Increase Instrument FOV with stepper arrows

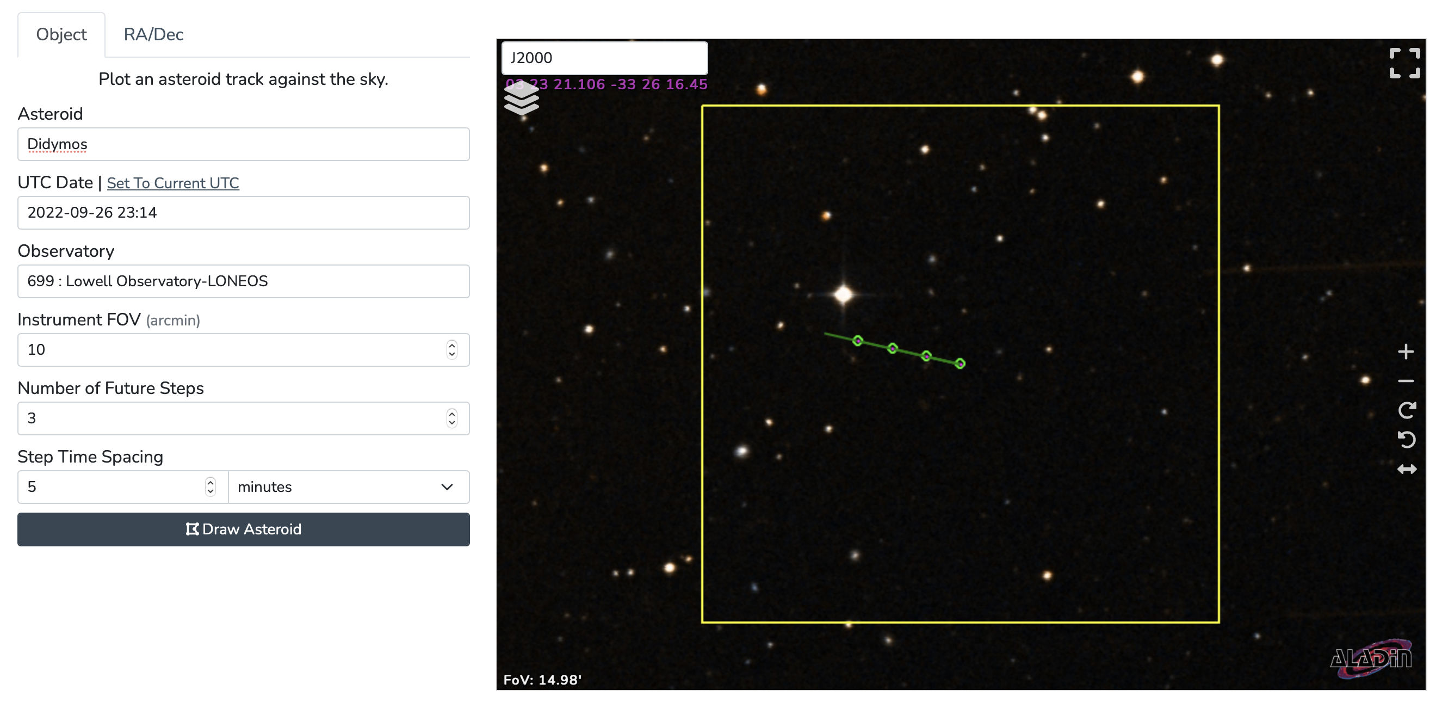click(x=451, y=345)
